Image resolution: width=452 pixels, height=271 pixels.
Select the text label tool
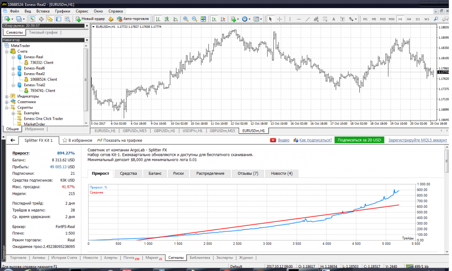343,19
